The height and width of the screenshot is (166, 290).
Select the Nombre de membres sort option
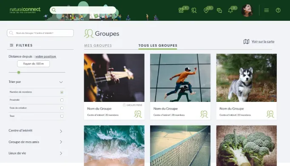(62, 92)
